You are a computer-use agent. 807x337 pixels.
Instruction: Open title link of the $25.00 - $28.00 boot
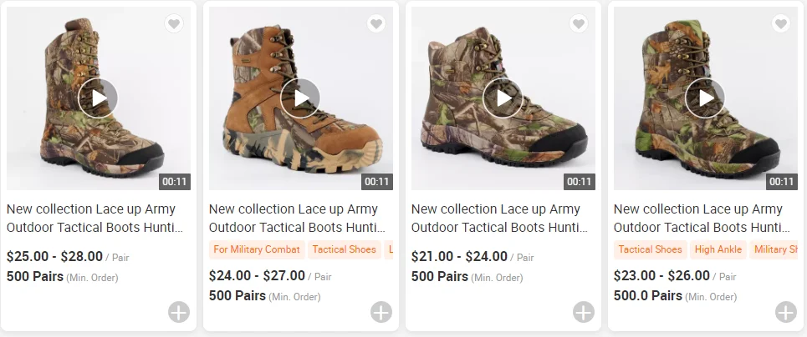click(x=94, y=218)
